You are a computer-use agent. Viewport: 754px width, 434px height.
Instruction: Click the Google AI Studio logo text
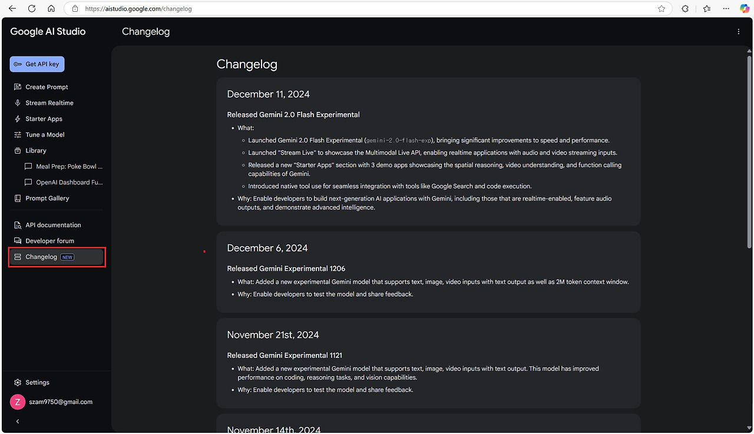[x=48, y=32]
